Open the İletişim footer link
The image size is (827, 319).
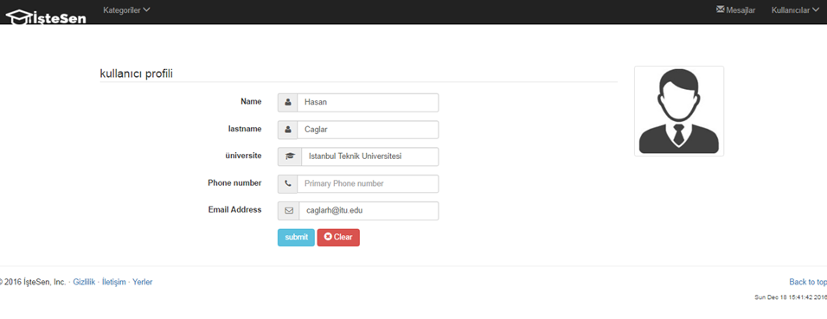click(114, 282)
